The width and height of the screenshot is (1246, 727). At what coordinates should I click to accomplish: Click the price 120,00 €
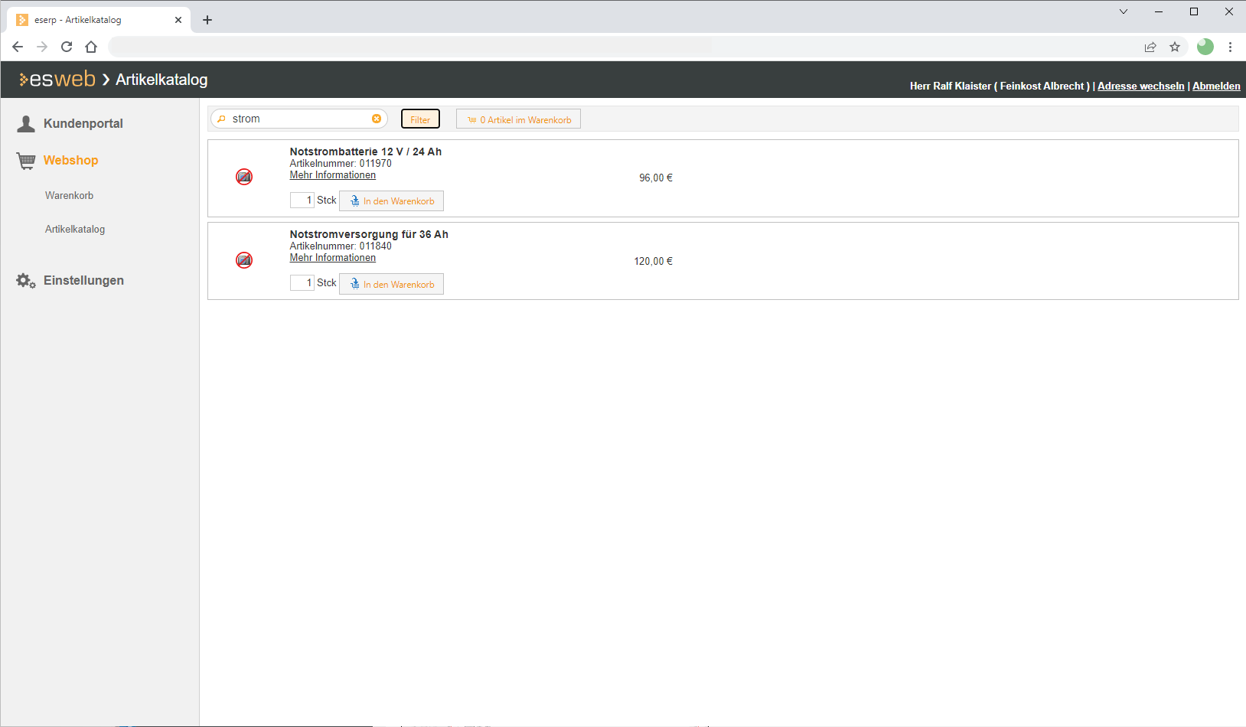point(654,262)
